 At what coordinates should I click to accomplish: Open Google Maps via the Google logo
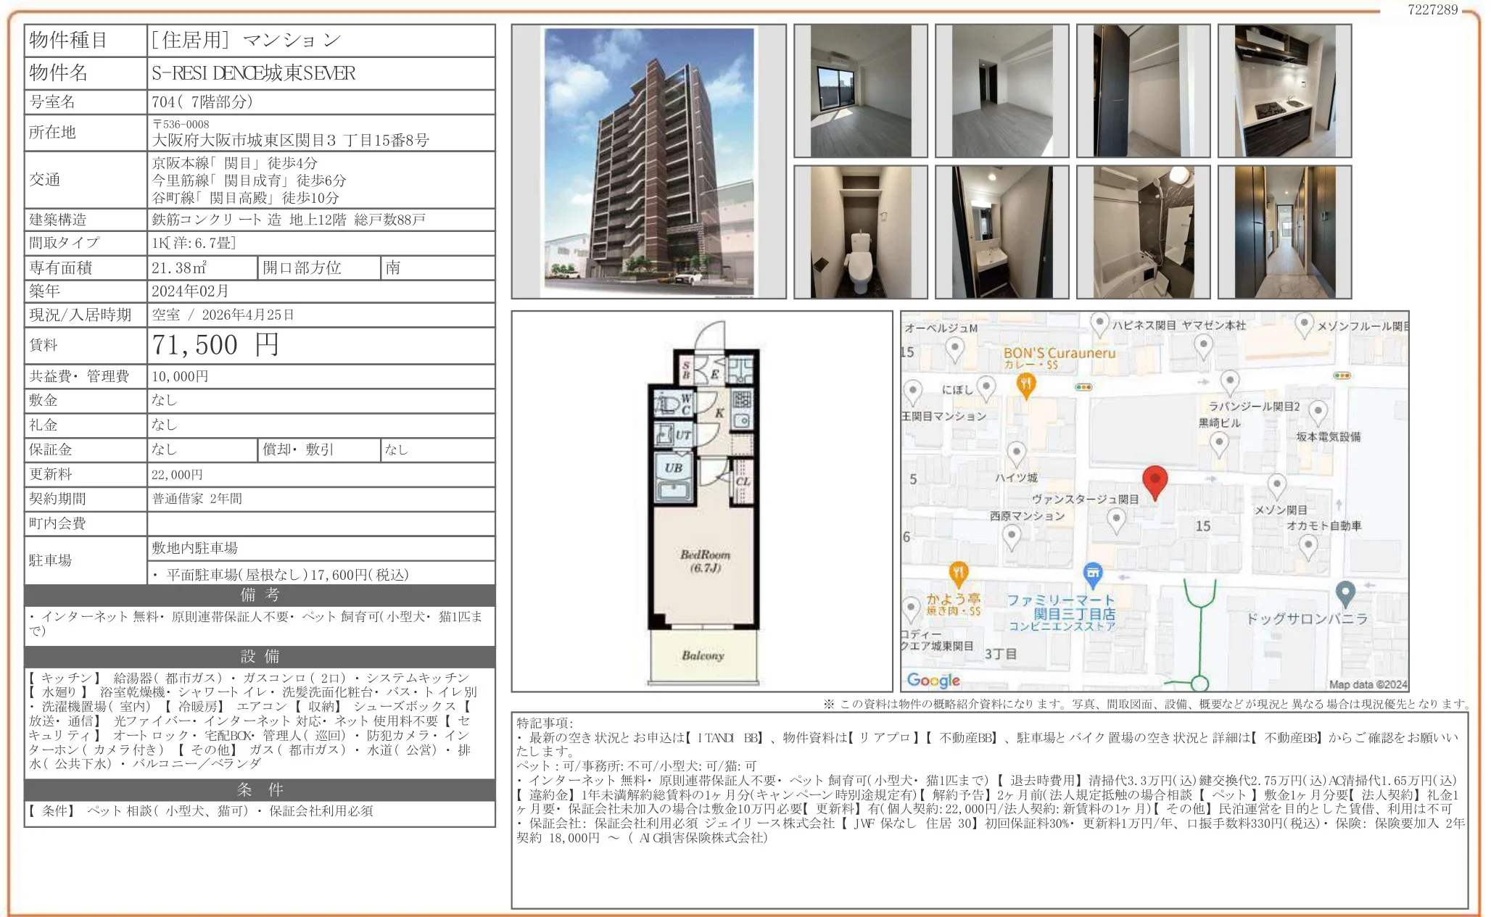(x=934, y=681)
